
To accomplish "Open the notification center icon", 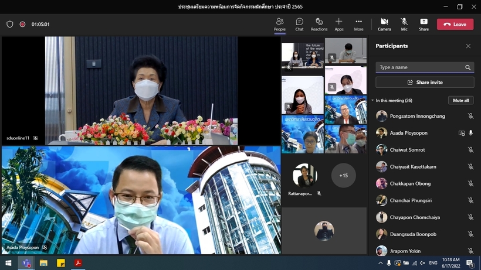I will pyautogui.click(x=470, y=263).
